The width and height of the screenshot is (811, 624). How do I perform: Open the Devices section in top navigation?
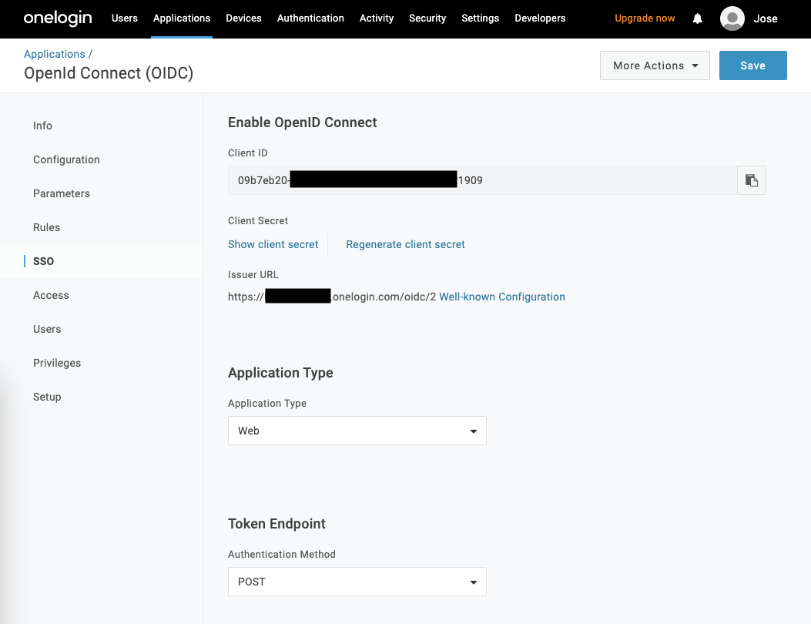[243, 18]
